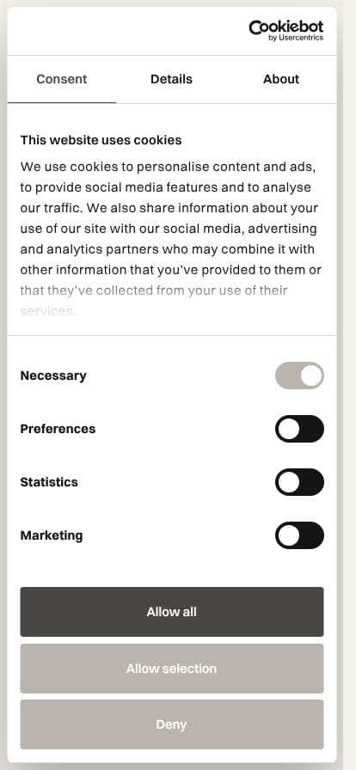Click the faded 'services.' text line

click(48, 311)
